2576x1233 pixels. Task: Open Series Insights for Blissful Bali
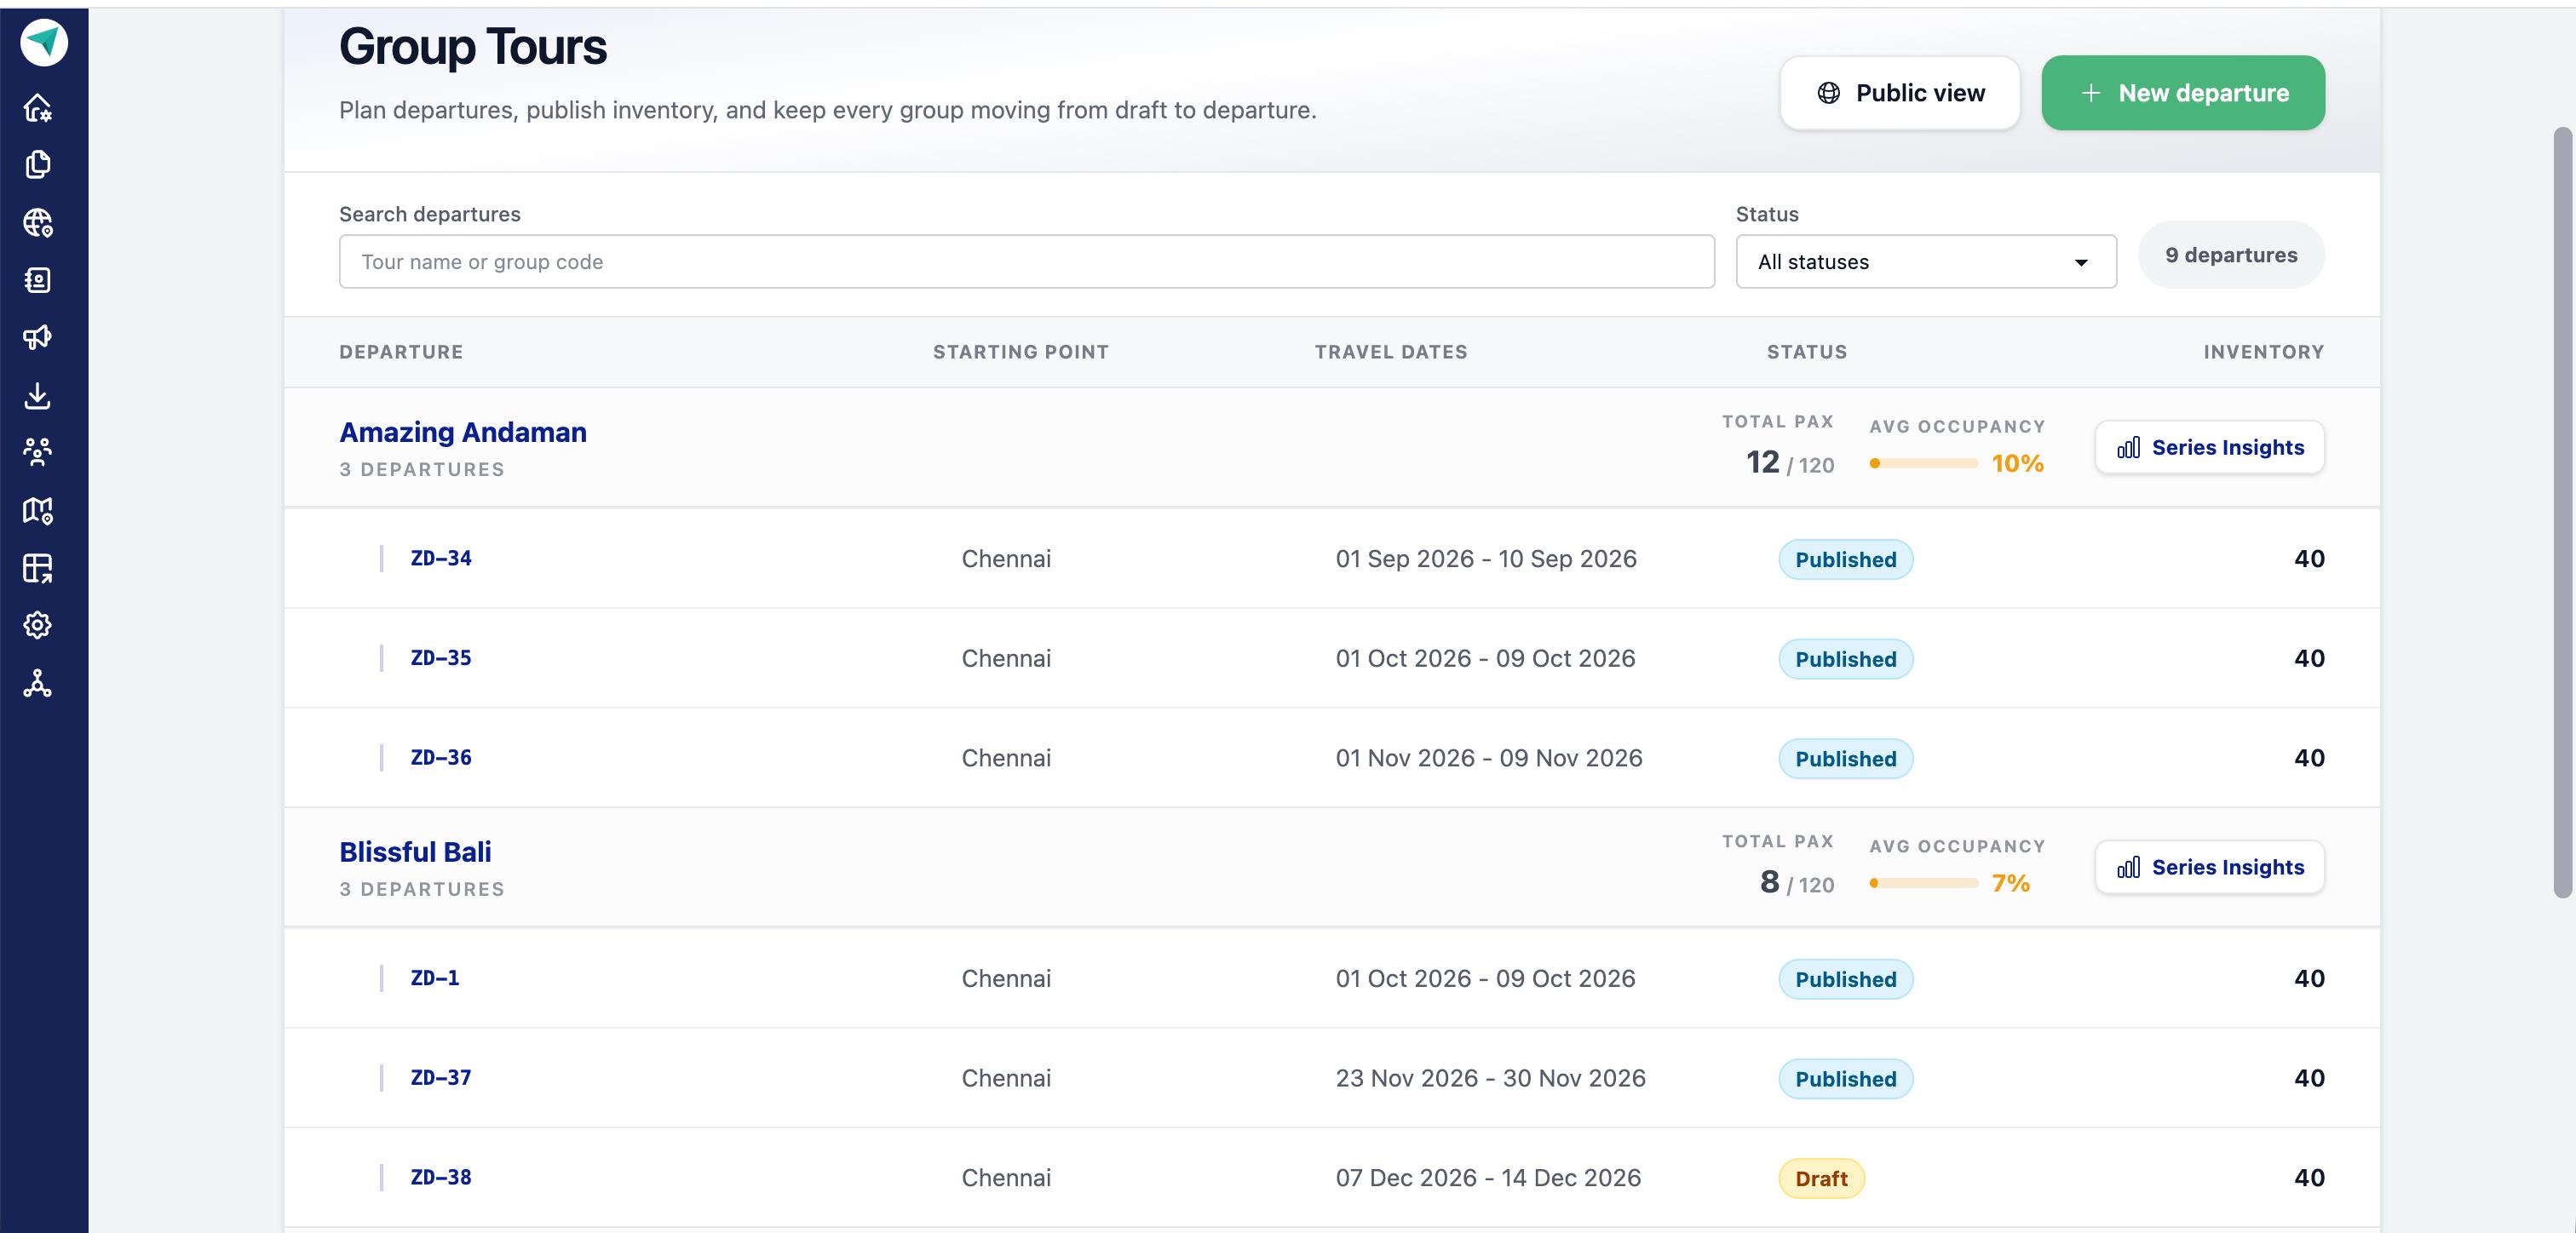2210,867
